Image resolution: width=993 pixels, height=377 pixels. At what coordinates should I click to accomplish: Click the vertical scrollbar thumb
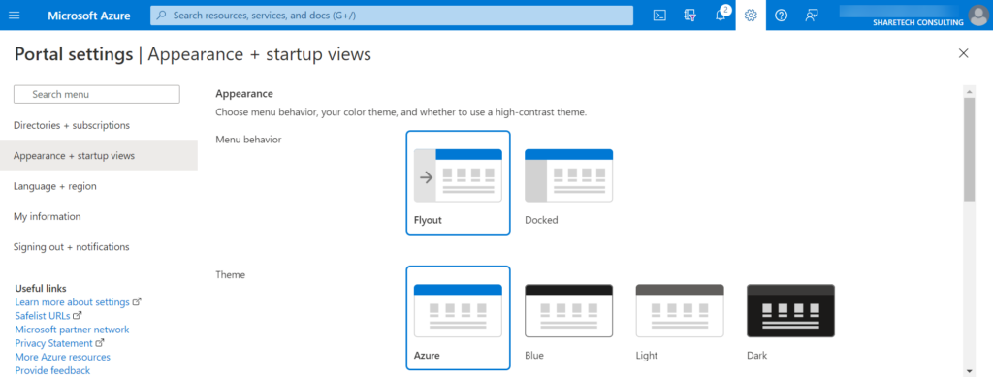(x=969, y=149)
